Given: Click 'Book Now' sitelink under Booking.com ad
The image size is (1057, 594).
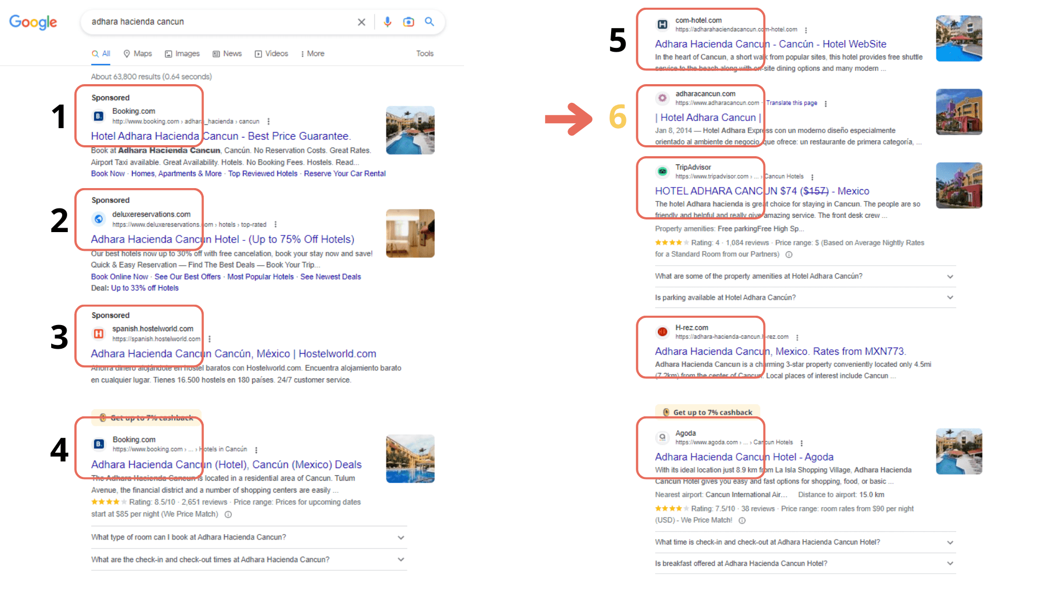Looking at the screenshot, I should [x=108, y=174].
